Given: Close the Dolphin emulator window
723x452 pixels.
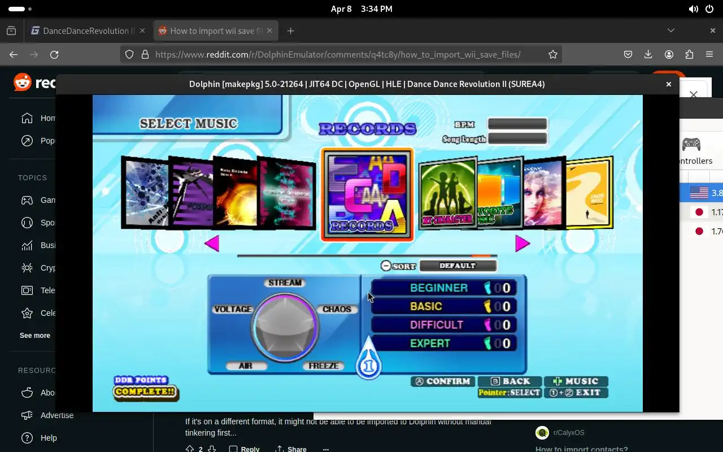Looking at the screenshot, I should pos(668,84).
